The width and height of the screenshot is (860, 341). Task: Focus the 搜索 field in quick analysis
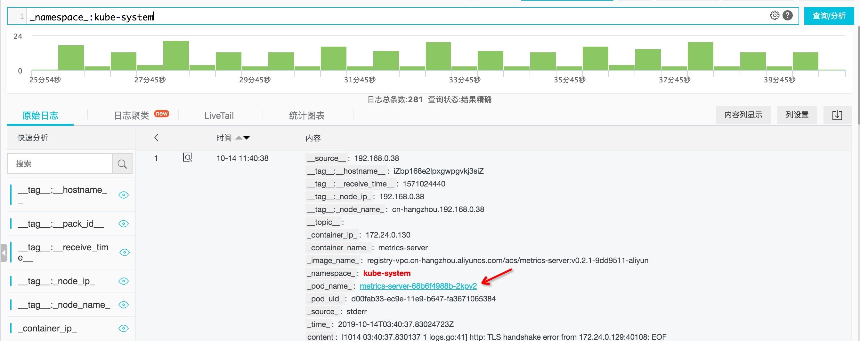[60, 163]
